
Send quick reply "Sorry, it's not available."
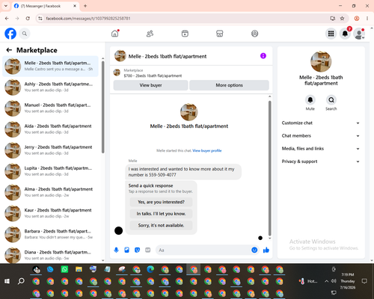click(x=161, y=226)
